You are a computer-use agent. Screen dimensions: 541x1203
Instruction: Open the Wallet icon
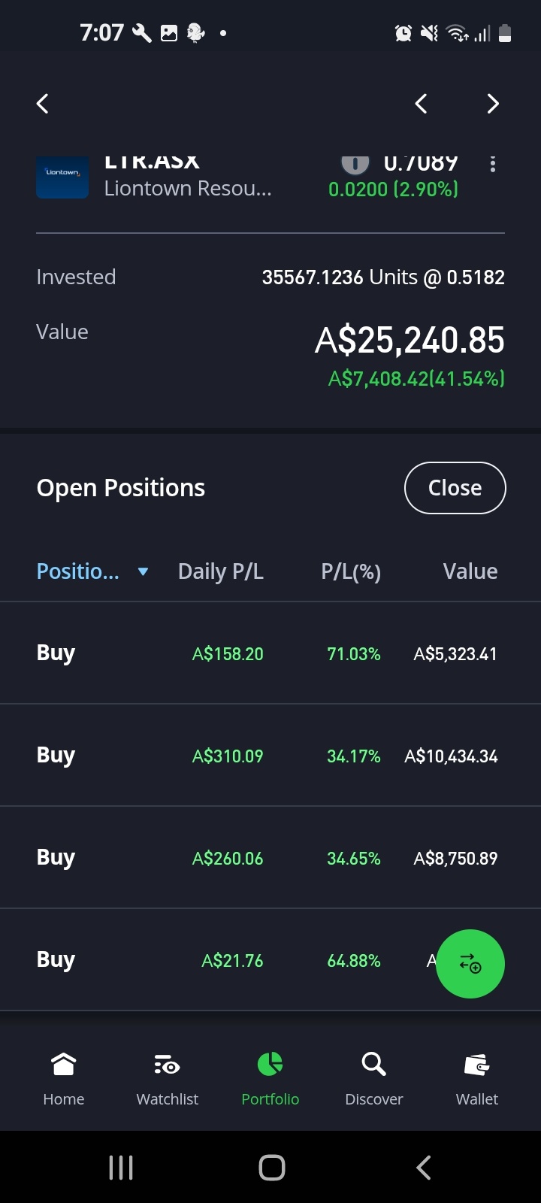477,1065
